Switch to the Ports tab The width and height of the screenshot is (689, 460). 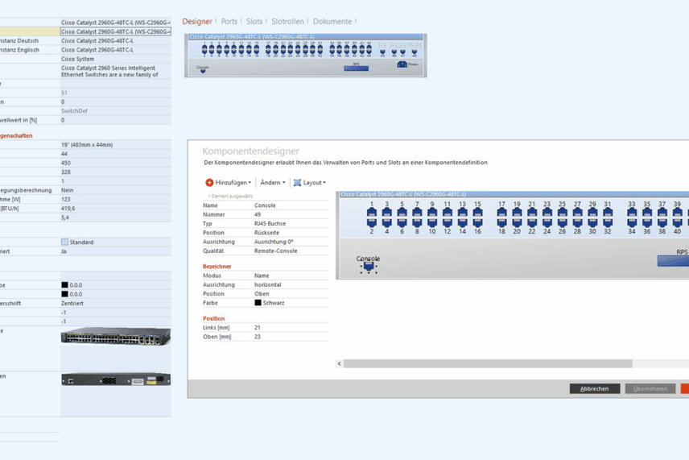click(229, 22)
